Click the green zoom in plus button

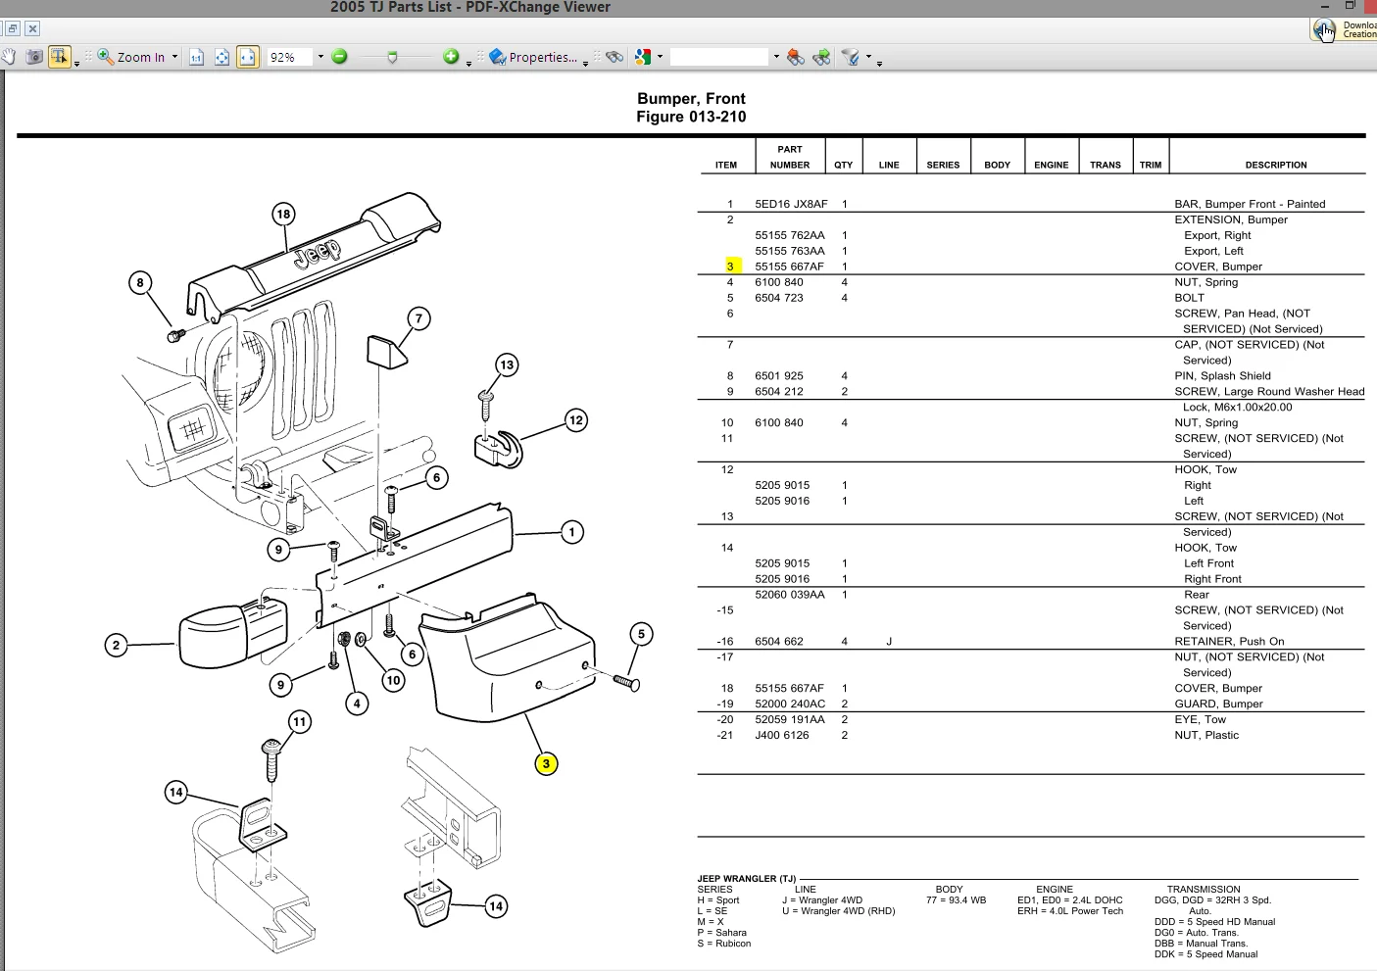click(x=451, y=57)
